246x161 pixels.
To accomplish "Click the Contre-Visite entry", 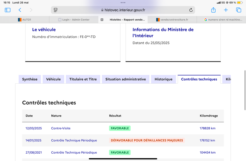I will point(61,128).
